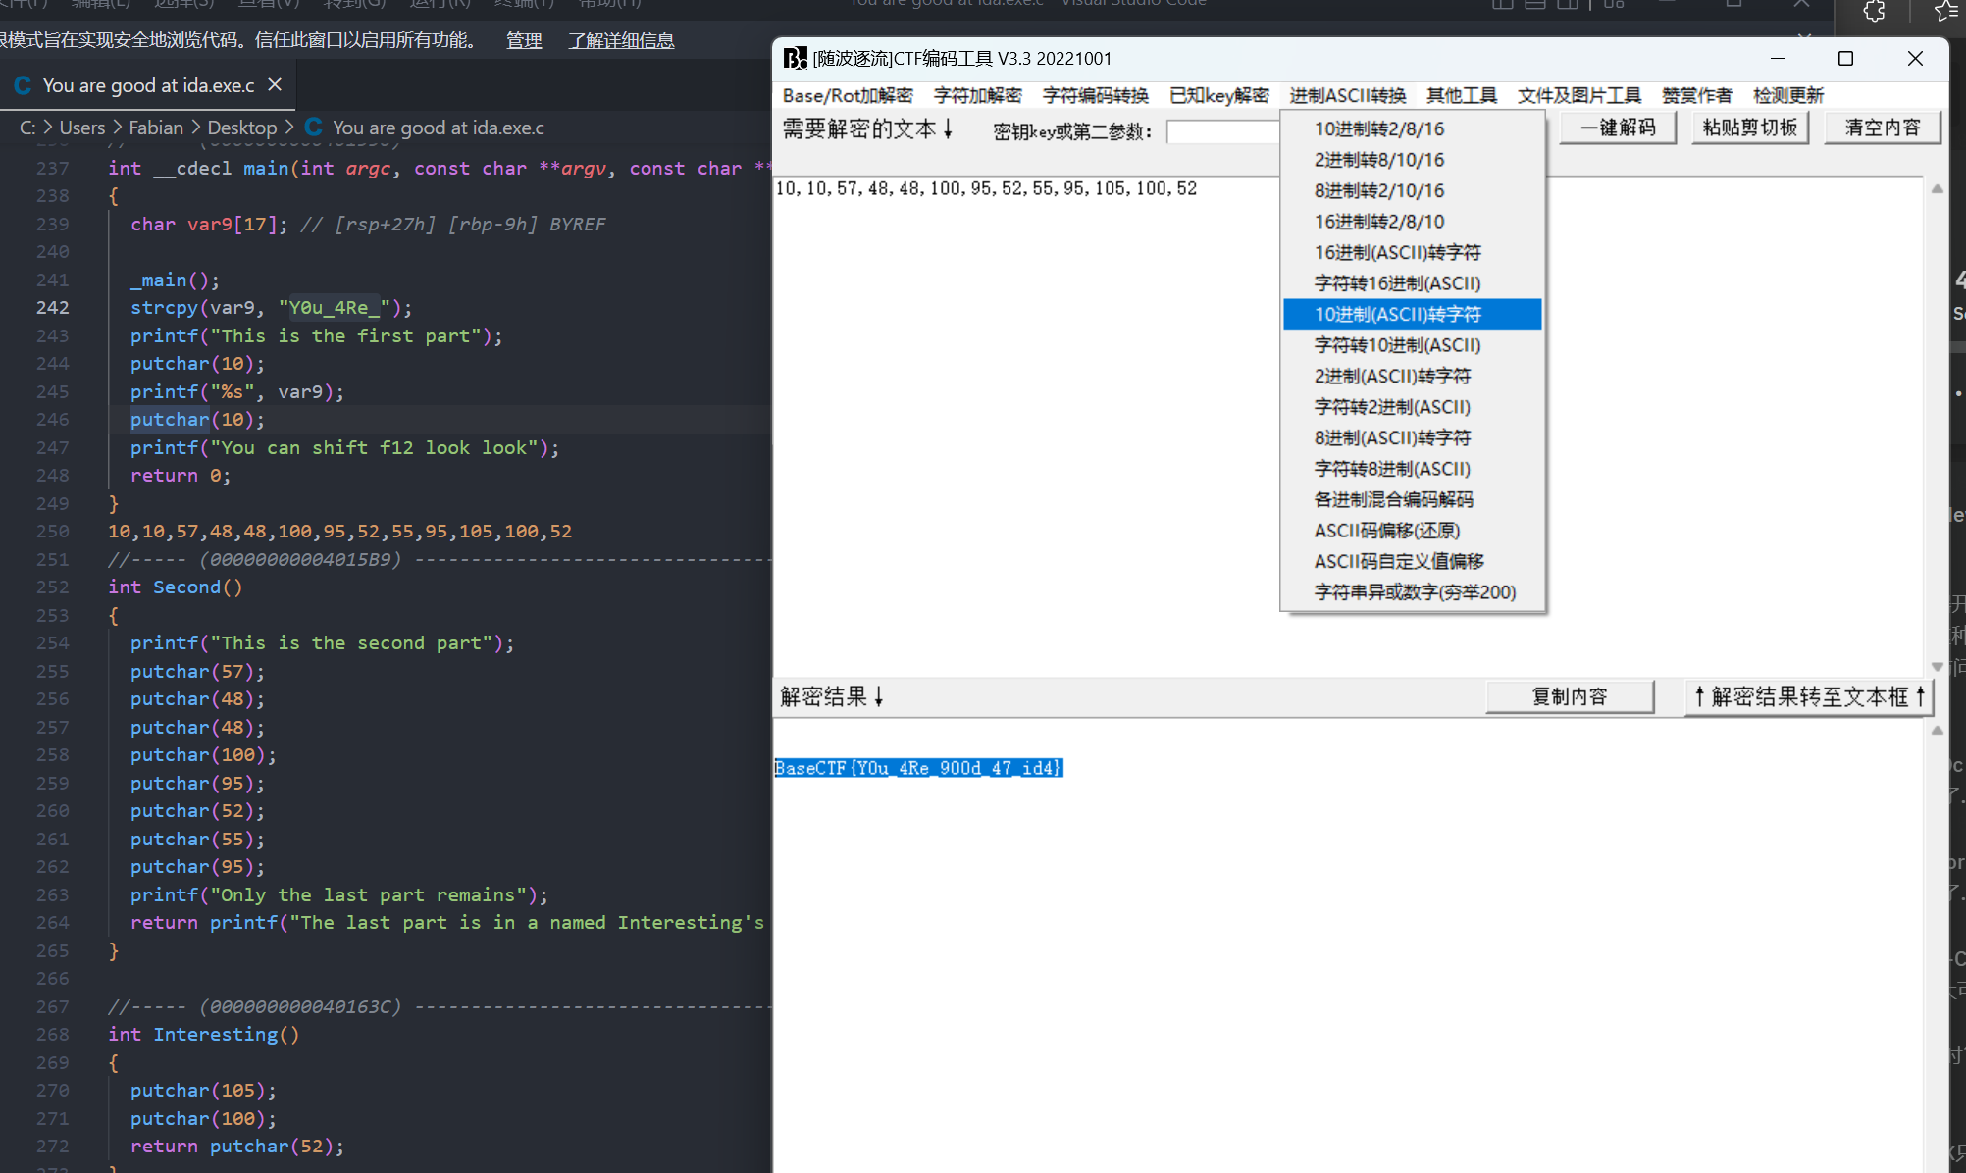This screenshot has width=1966, height=1173.
Task: Click line number 242 in editor gutter
Action: click(52, 307)
